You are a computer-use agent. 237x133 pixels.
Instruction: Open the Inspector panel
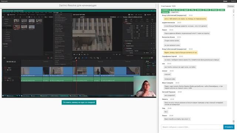[148, 15]
